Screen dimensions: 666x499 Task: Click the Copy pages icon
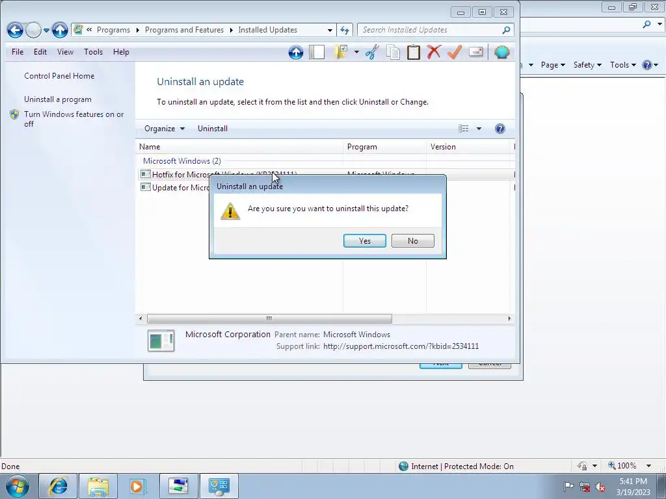click(x=393, y=52)
